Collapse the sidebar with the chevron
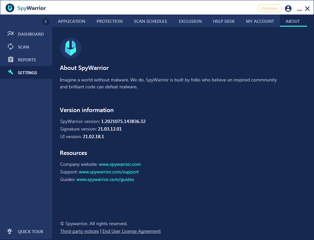Screen dimensions: 314x240 (46, 21)
